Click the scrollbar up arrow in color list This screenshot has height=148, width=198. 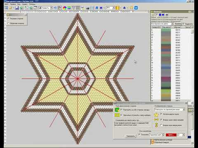(x=192, y=27)
